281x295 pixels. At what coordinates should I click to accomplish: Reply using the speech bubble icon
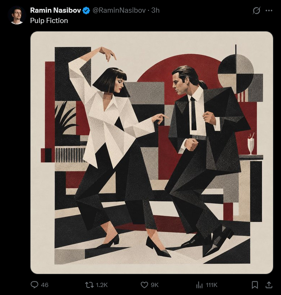[x=34, y=285]
